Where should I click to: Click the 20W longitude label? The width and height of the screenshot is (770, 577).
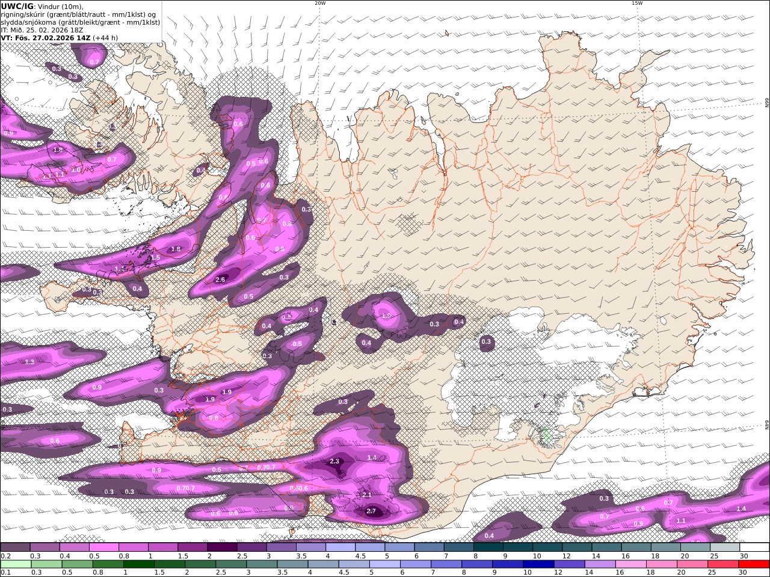(320, 3)
